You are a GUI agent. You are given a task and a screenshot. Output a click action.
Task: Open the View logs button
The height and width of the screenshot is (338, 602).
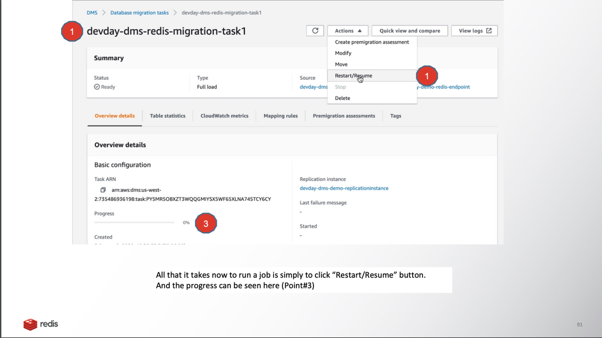point(474,30)
